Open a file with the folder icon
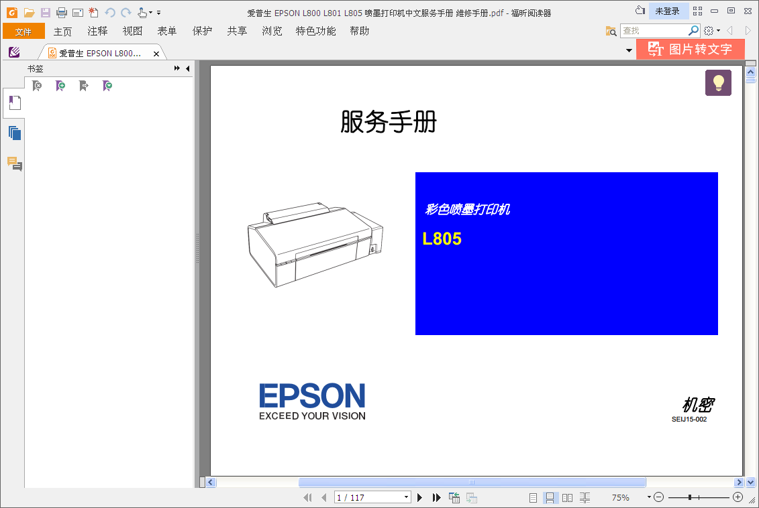This screenshot has width=759, height=508. [x=29, y=13]
